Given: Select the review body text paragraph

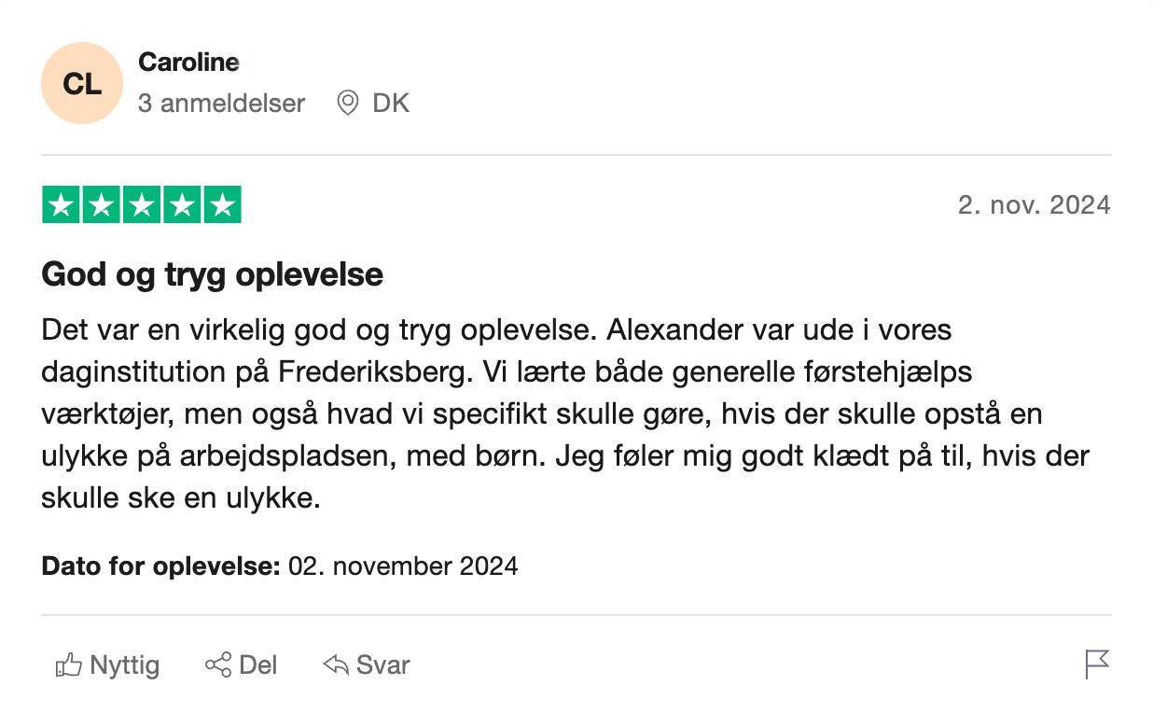Looking at the screenshot, I should pyautogui.click(x=560, y=413).
